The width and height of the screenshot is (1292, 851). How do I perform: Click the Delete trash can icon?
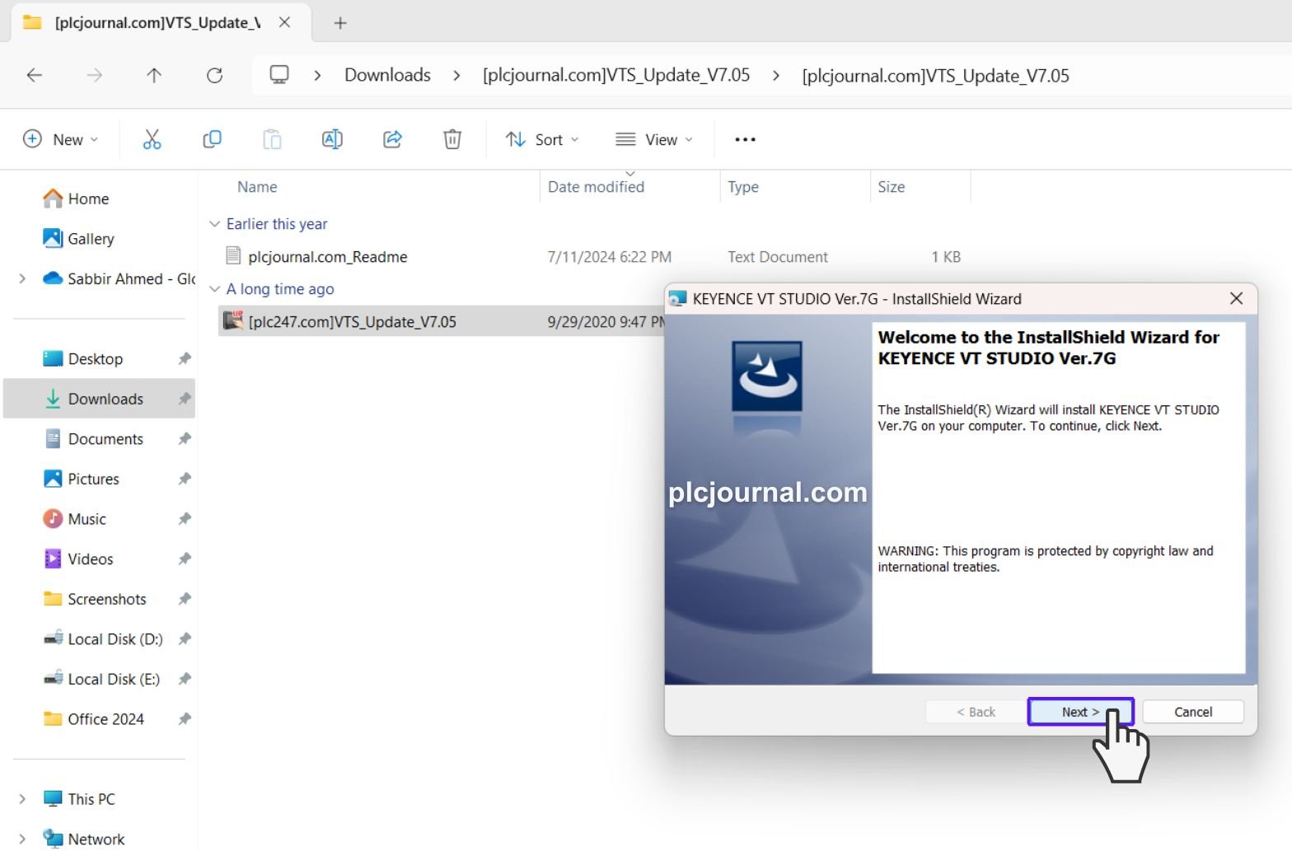point(452,139)
